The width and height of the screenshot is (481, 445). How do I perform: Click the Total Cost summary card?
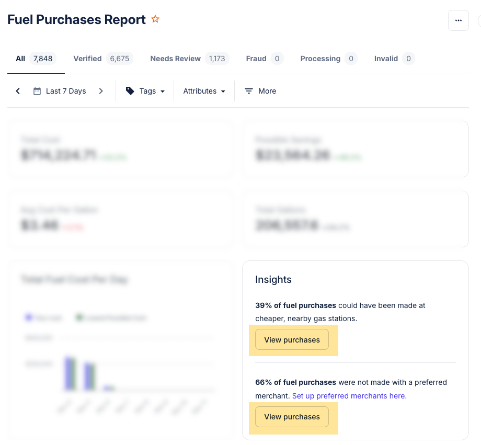pos(120,149)
